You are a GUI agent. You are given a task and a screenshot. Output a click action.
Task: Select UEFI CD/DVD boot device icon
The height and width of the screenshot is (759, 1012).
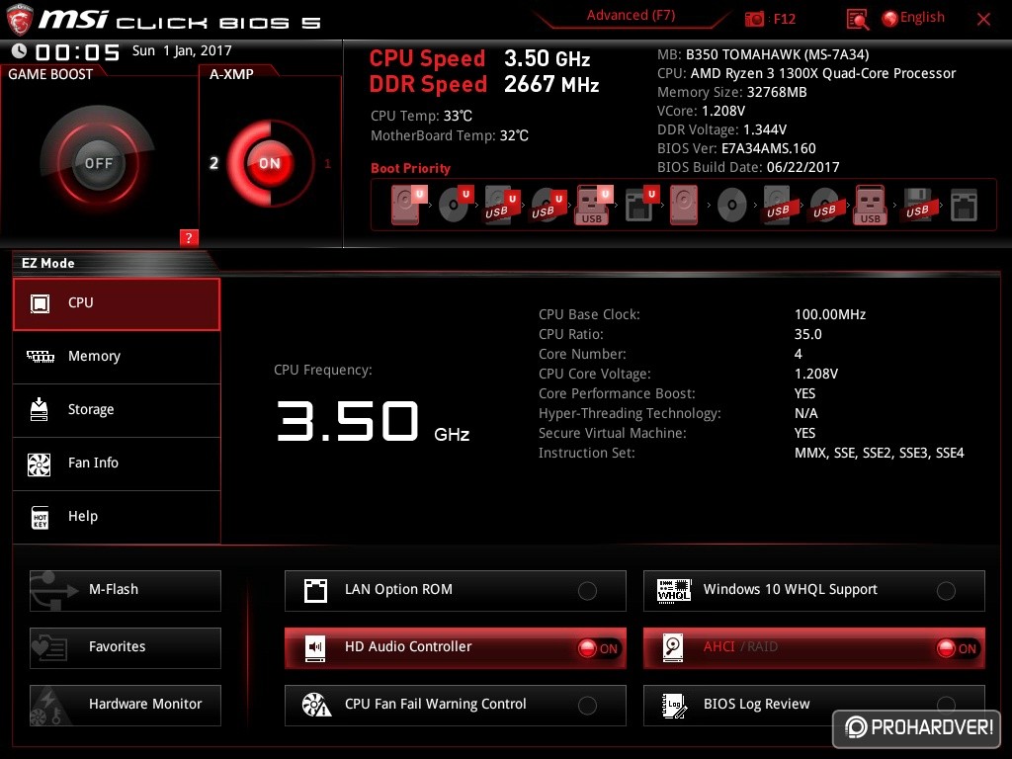tap(456, 205)
